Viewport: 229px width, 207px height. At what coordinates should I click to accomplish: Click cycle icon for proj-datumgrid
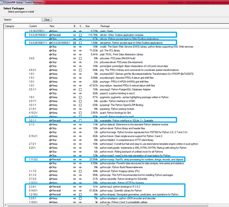point(51,78)
